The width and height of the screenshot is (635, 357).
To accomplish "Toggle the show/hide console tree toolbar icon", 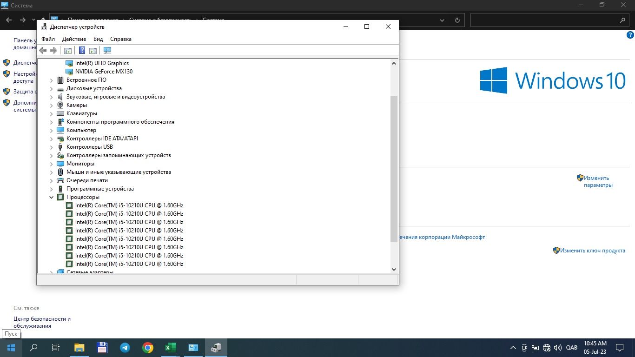I will [x=68, y=50].
